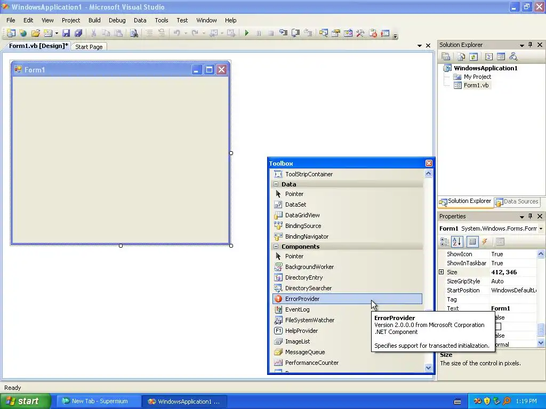The height and width of the screenshot is (409, 546).
Task: Select the DataGridView tool in Toolbox
Action: [347, 215]
